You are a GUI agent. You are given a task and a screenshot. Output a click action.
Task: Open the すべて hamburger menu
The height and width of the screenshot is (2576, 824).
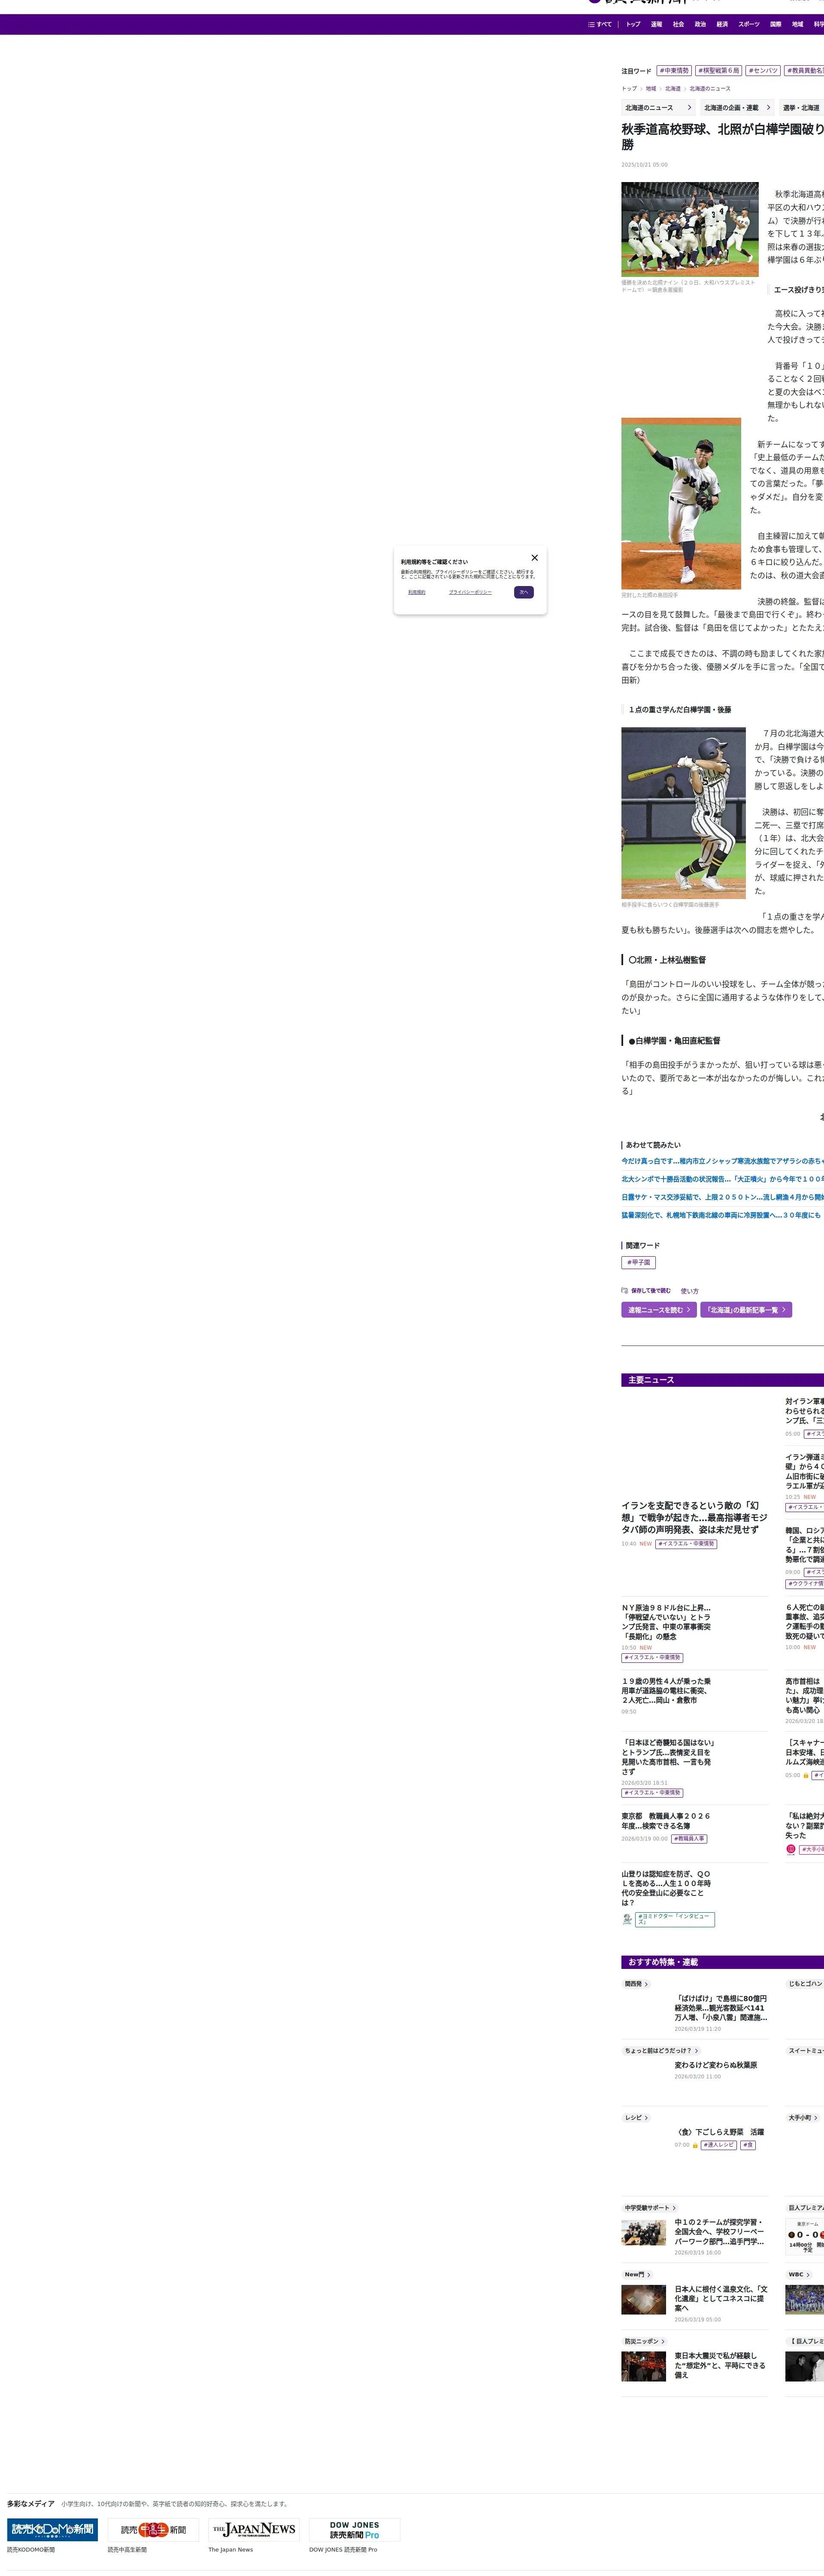[x=600, y=24]
